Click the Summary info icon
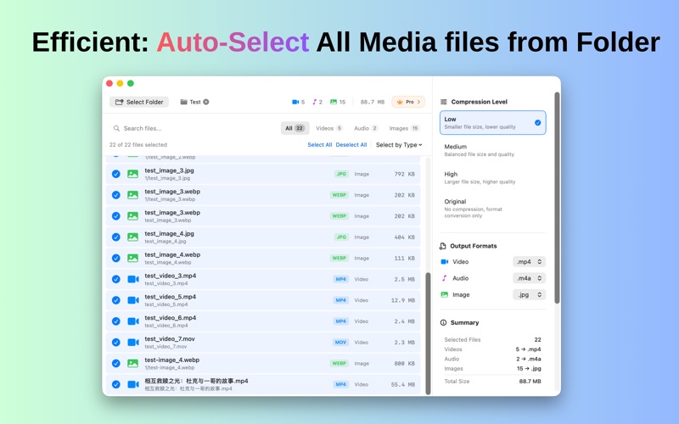The height and width of the screenshot is (424, 679). pyautogui.click(x=443, y=323)
